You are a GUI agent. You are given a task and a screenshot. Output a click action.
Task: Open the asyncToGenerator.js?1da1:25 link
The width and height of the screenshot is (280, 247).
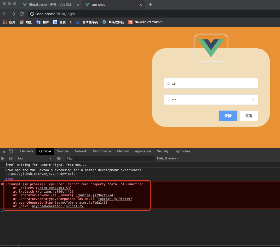(58, 206)
